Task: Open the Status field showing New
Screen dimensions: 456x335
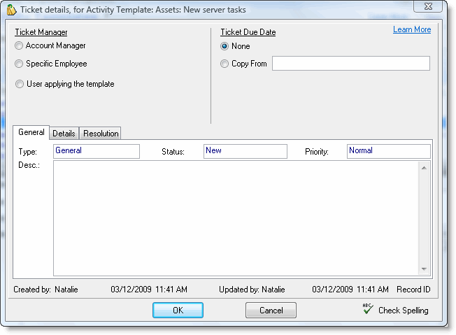Action: 245,151
